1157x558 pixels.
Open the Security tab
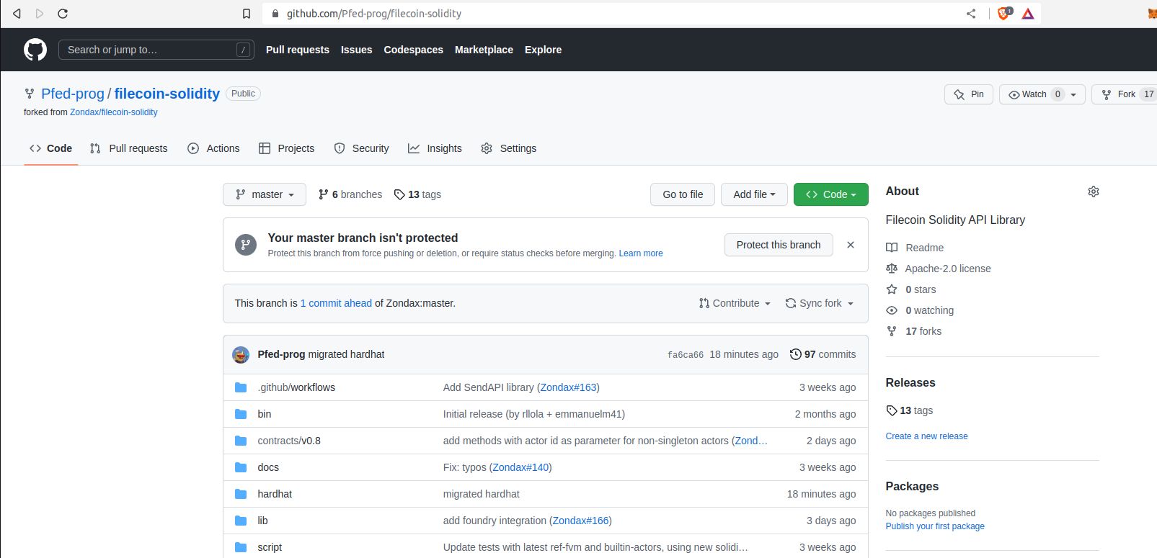(x=361, y=148)
